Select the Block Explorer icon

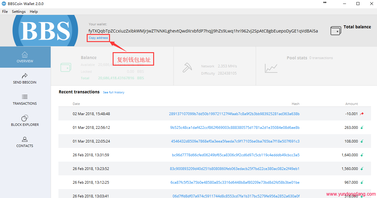[25, 118]
